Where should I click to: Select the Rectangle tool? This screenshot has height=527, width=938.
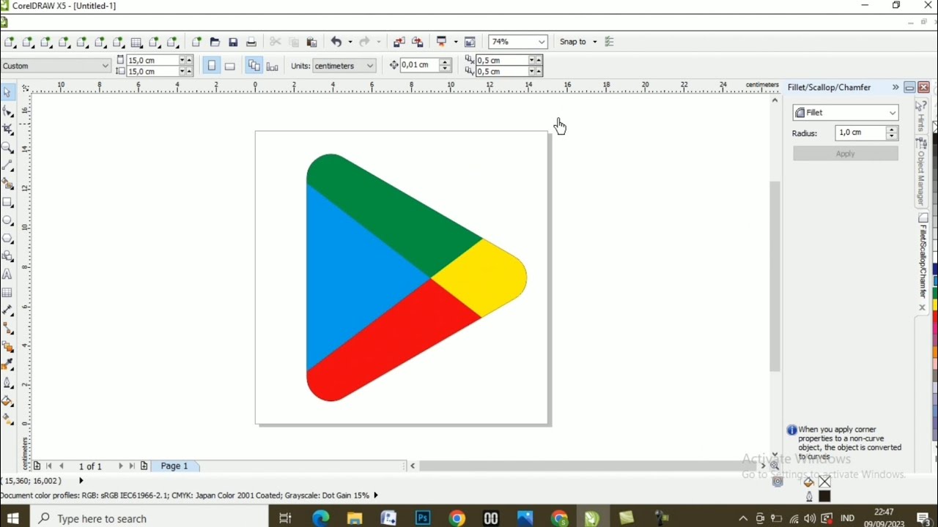pyautogui.click(x=7, y=202)
